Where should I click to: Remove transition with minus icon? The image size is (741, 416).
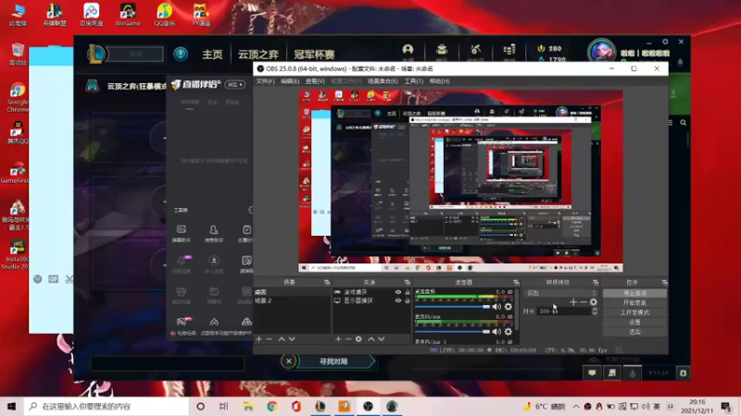pyautogui.click(x=584, y=302)
